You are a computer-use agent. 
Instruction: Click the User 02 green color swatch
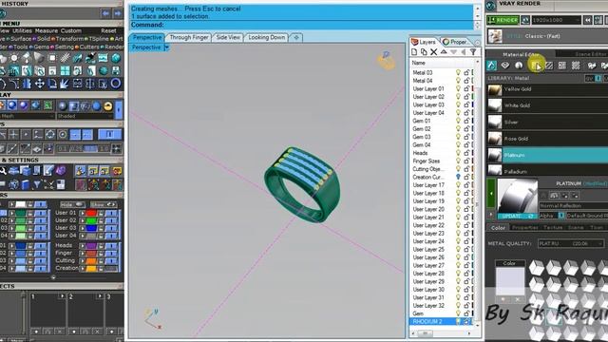point(91,220)
